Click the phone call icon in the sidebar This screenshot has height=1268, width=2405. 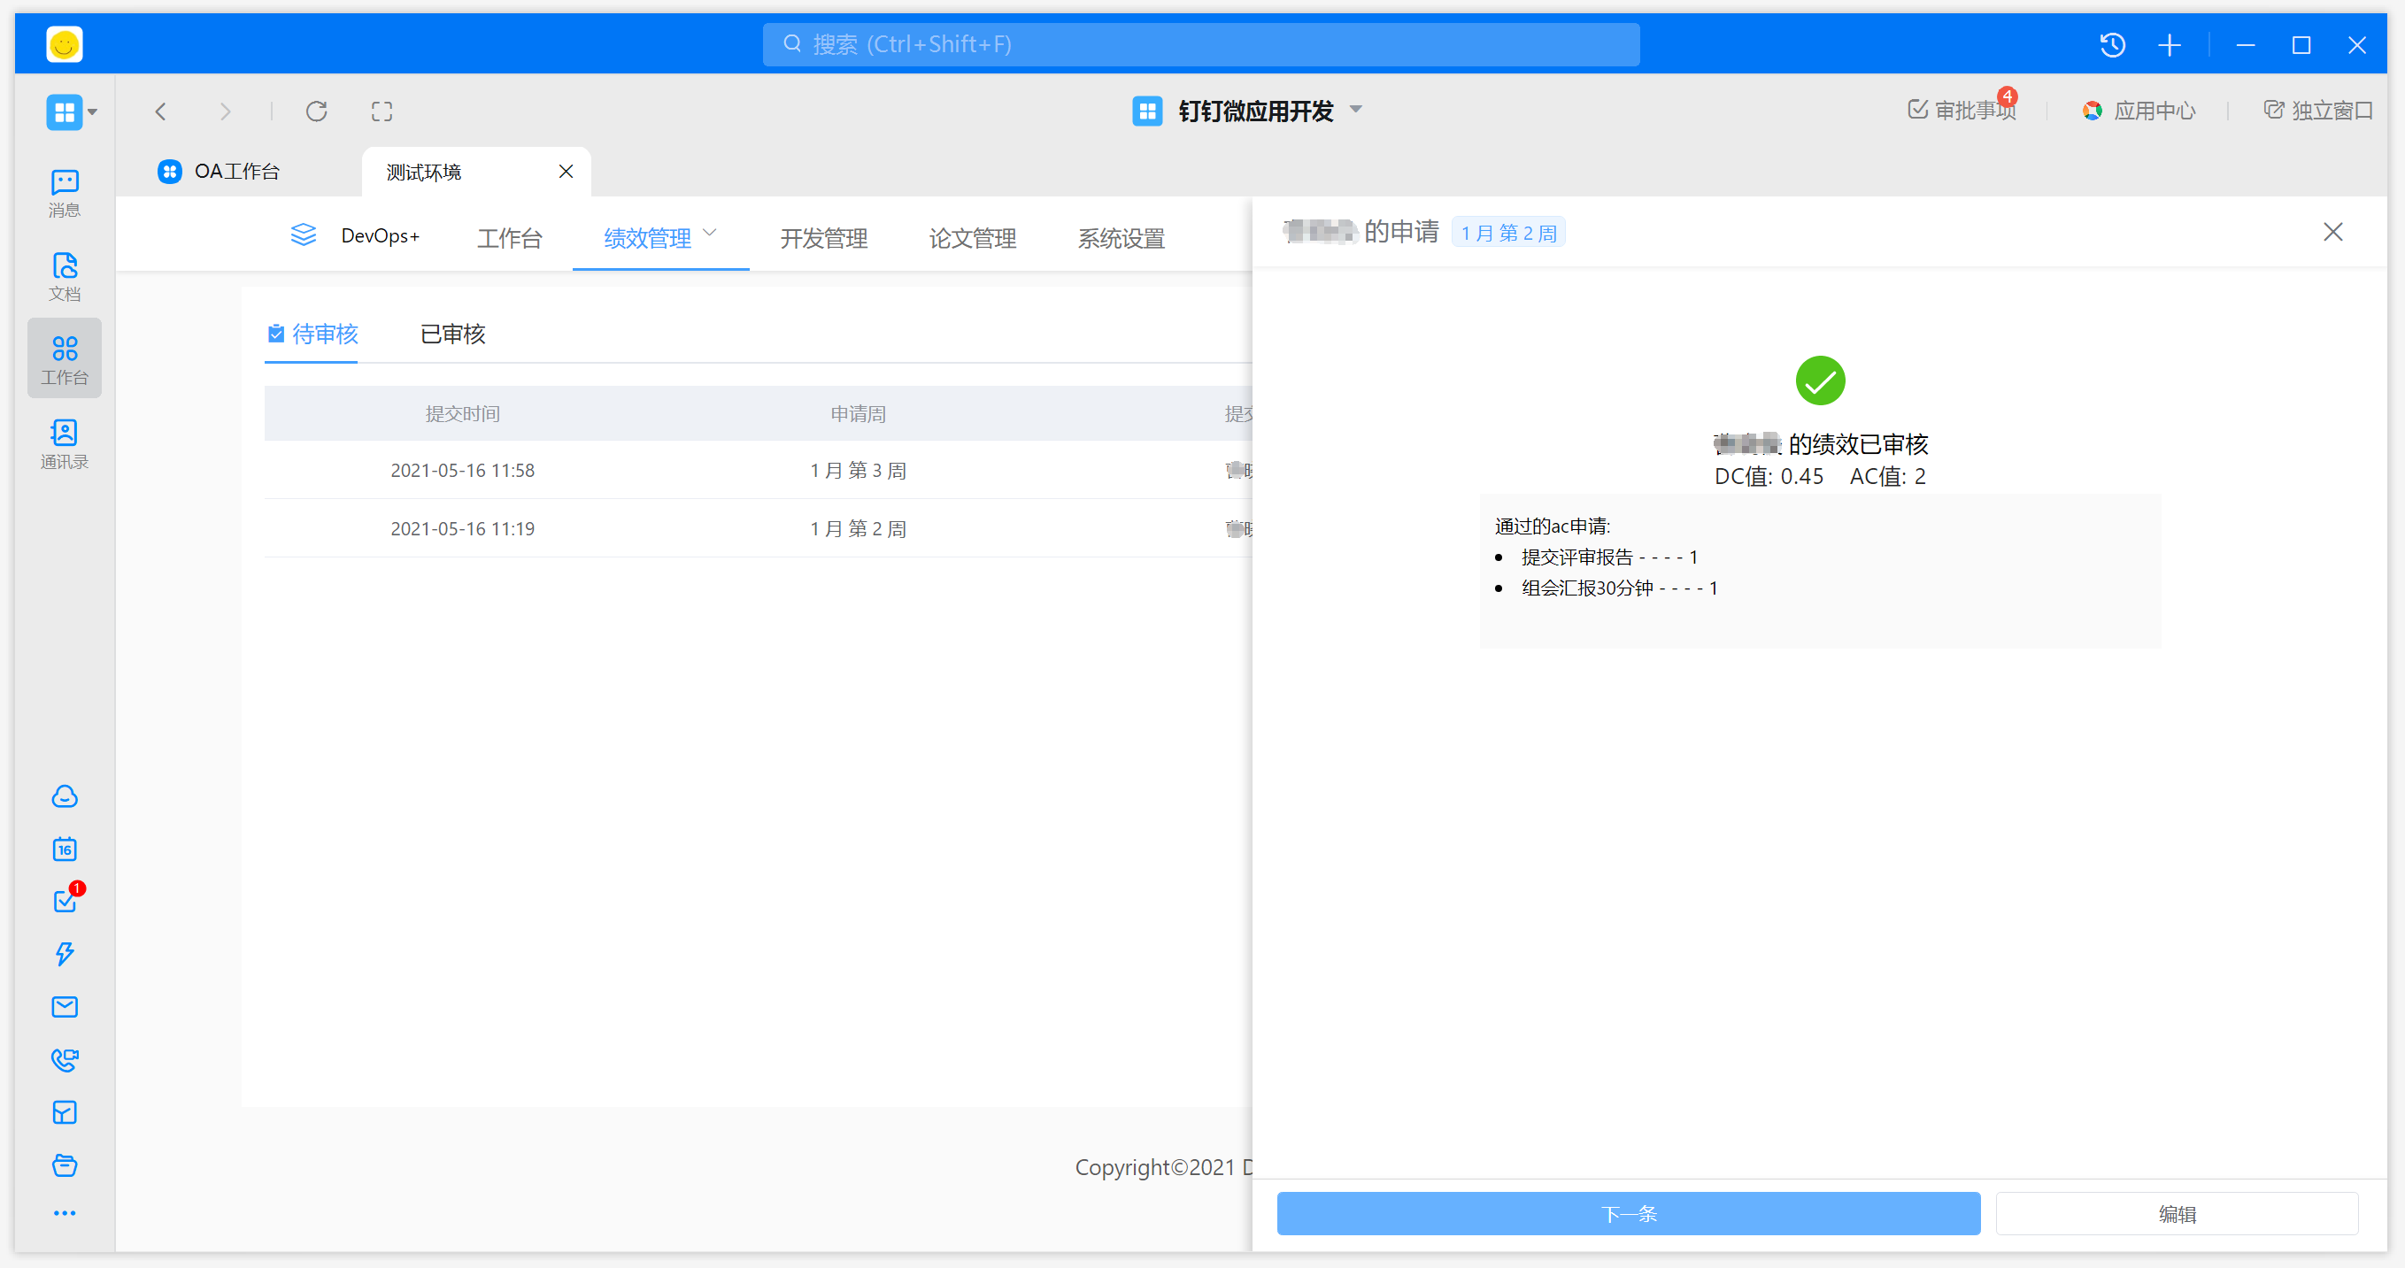(x=65, y=1059)
